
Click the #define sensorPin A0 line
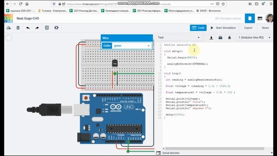[180, 45]
